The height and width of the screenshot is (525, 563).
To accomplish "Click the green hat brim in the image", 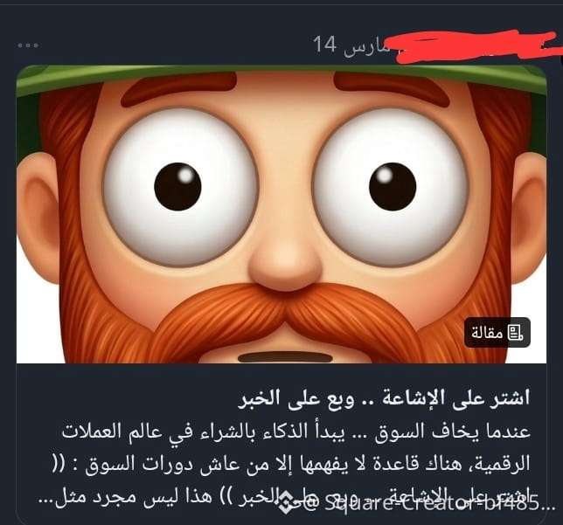I will (x=281, y=77).
